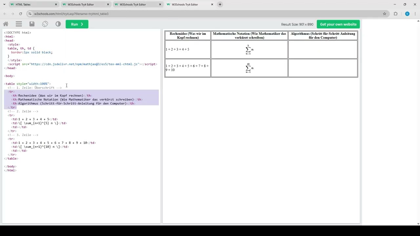
Task: Click the mathjax script src code line
Action: [x=82, y=64]
